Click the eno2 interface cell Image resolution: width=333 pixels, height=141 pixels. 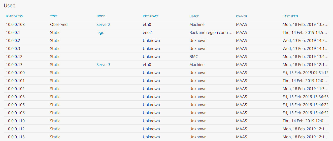pos(147,33)
